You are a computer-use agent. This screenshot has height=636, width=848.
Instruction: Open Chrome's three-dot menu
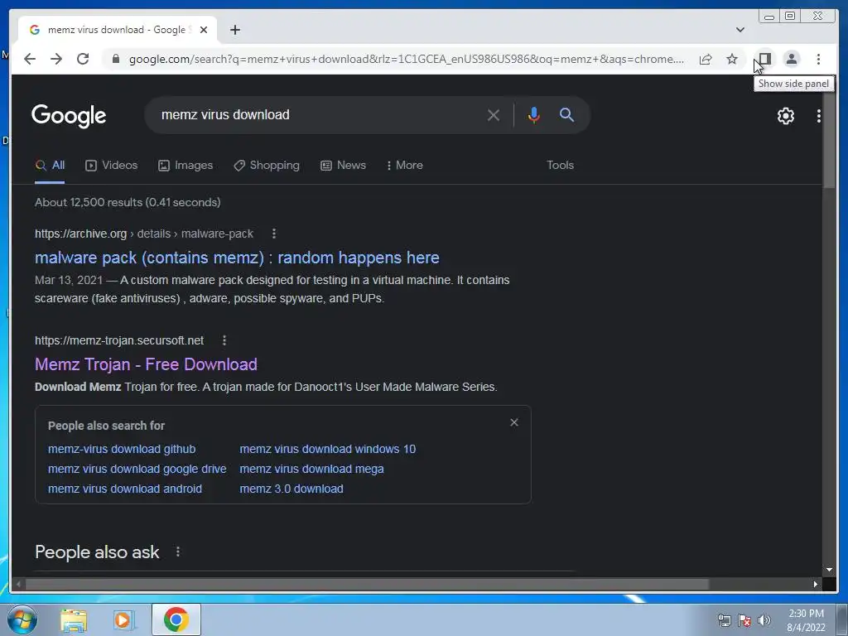coord(818,59)
